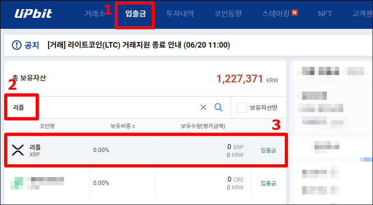Click the XRP Ripple coin logo
373x205 pixels.
(x=18, y=150)
